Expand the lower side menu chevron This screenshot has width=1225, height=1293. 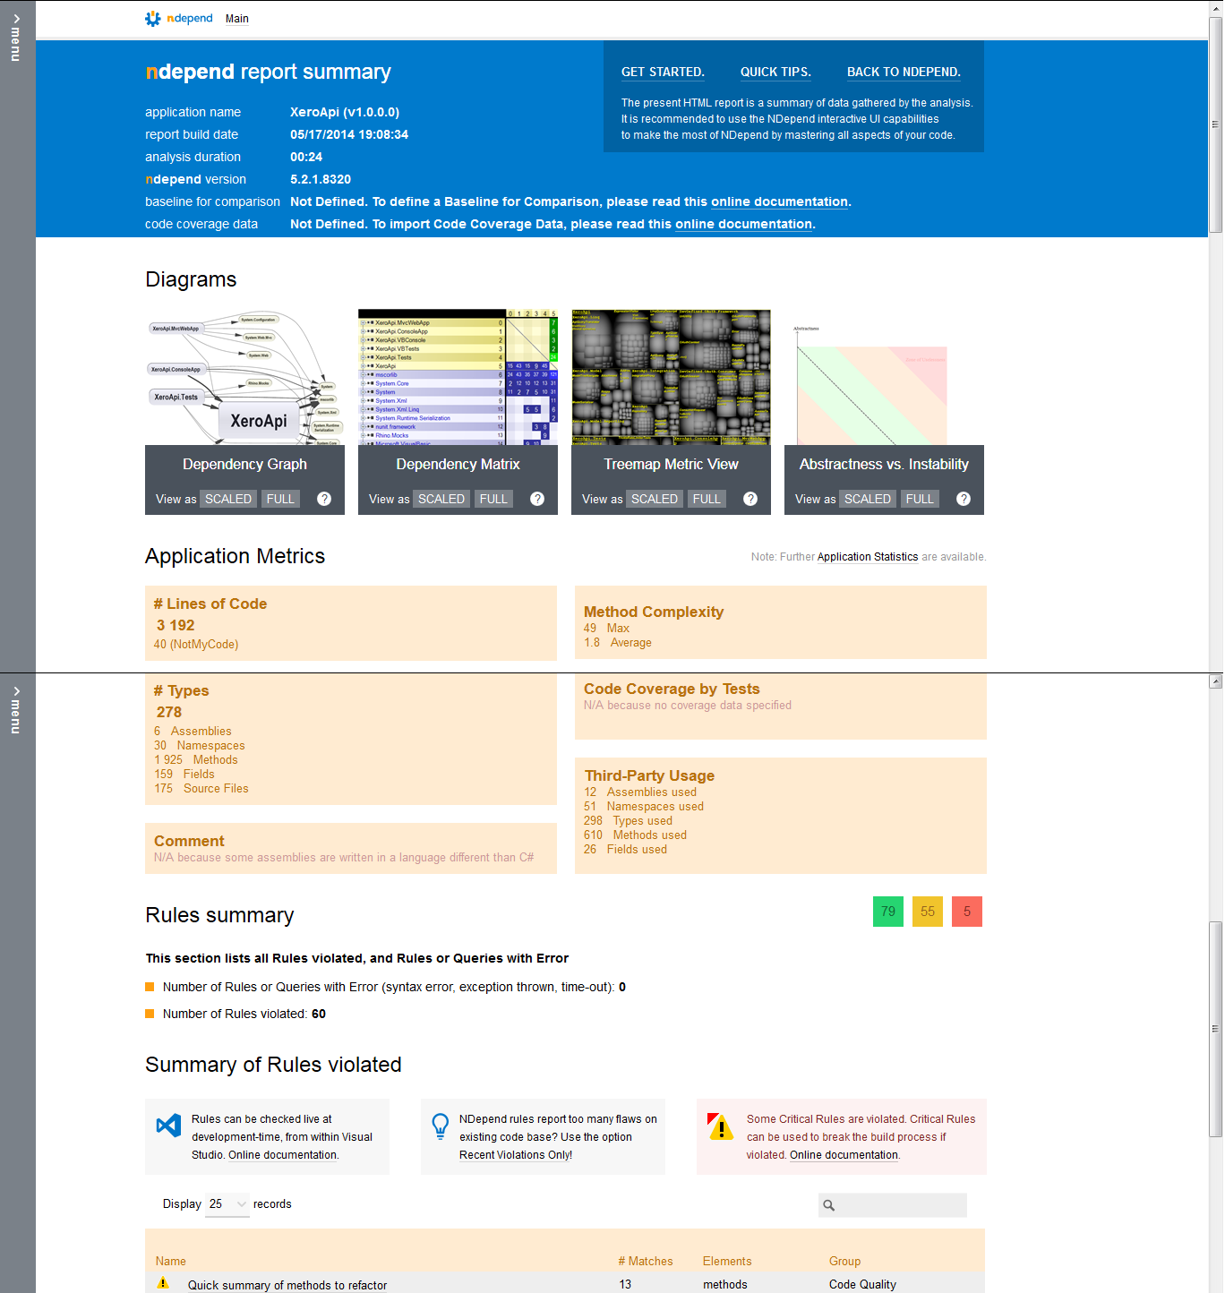coord(16,691)
